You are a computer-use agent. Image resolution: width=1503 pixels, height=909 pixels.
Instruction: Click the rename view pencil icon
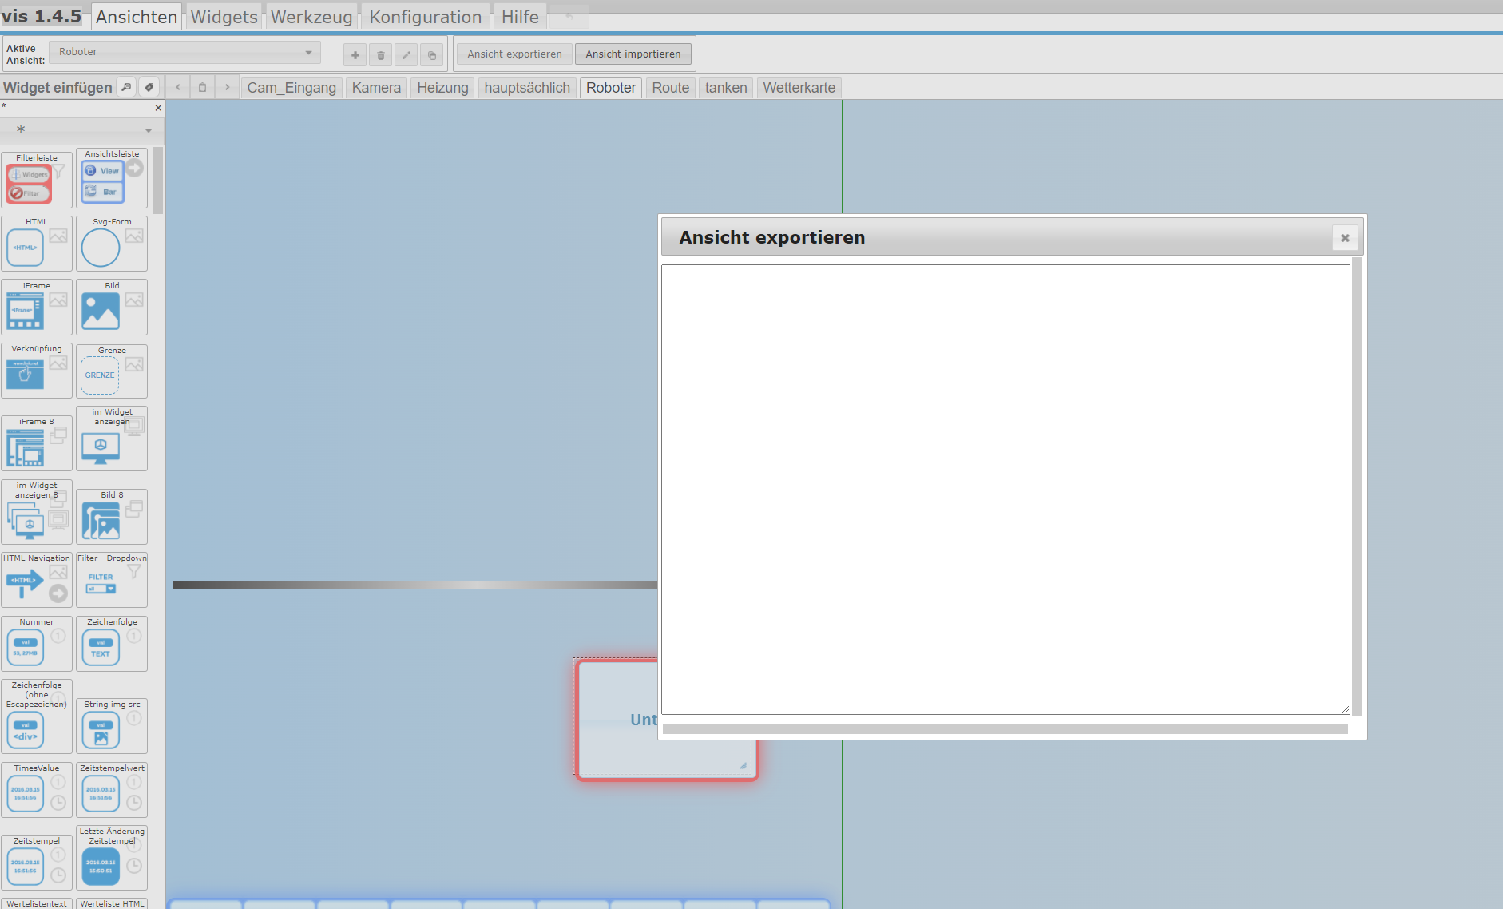click(406, 55)
